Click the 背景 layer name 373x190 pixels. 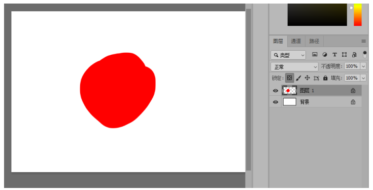point(304,102)
